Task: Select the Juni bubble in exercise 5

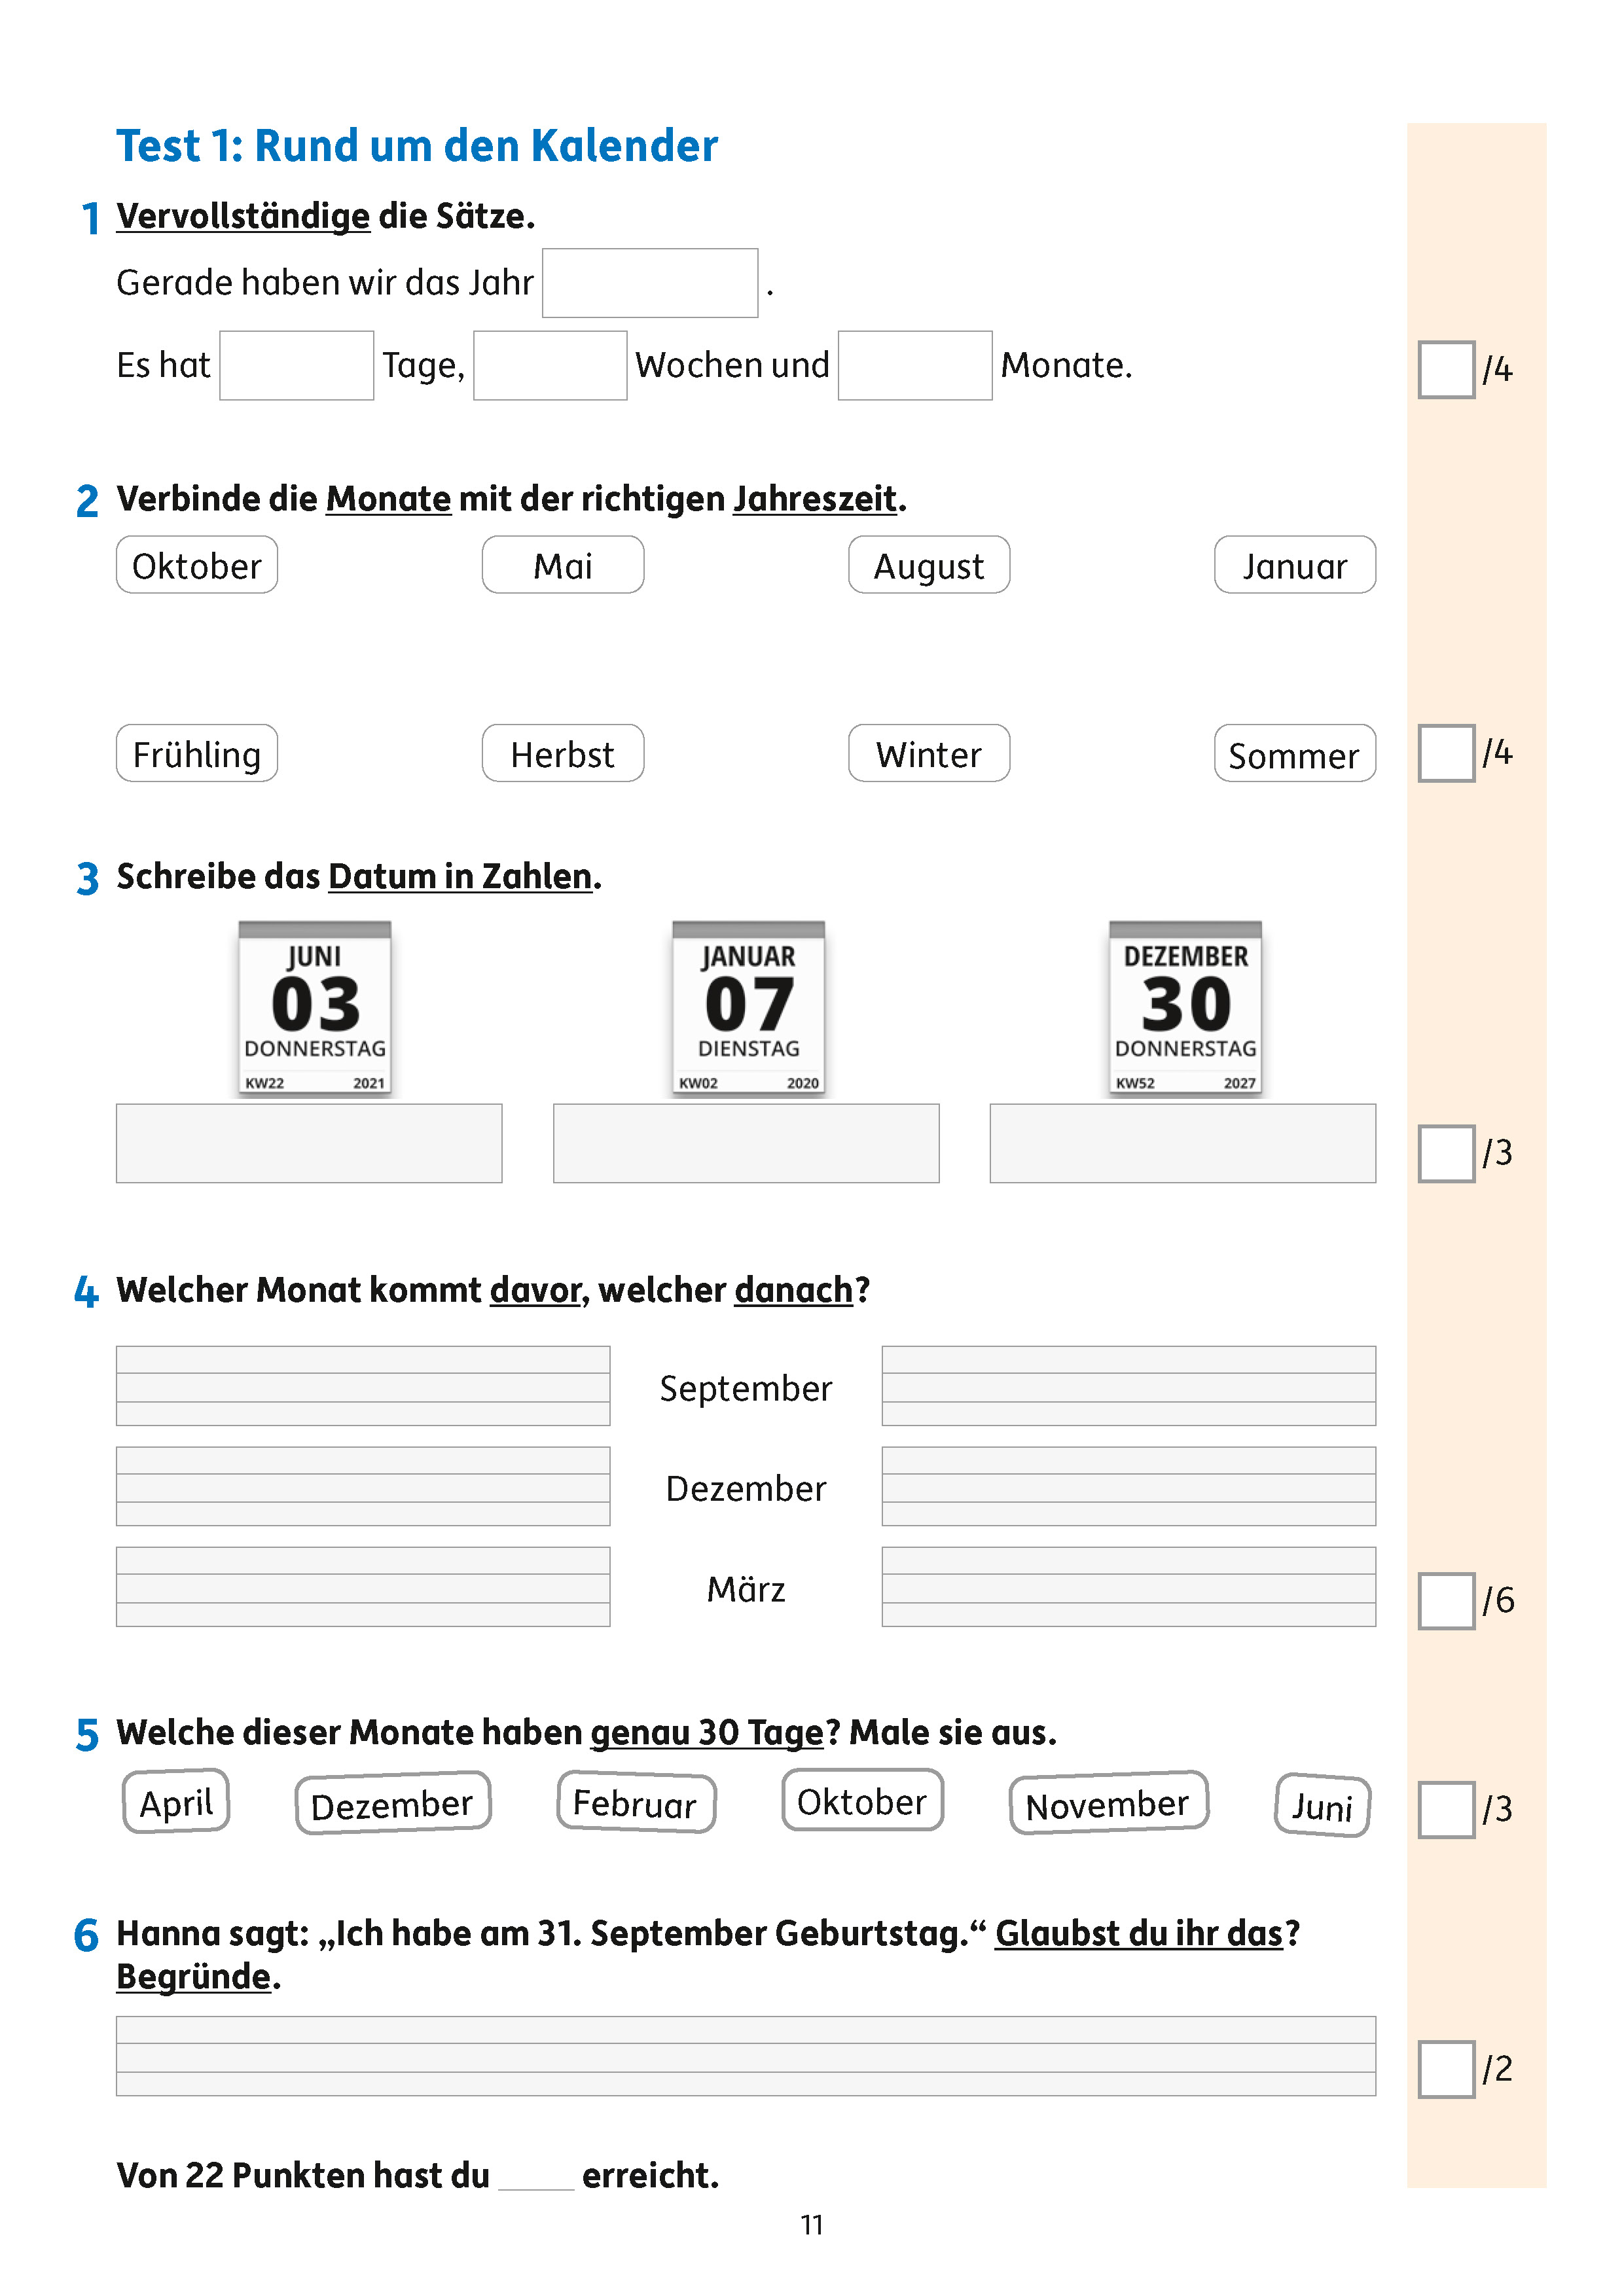Action: [1322, 1805]
